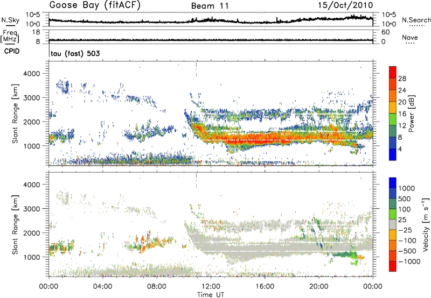Click the '28' value on Power colorbar
Image resolution: width=431 pixels, height=298 pixels.
402,79
